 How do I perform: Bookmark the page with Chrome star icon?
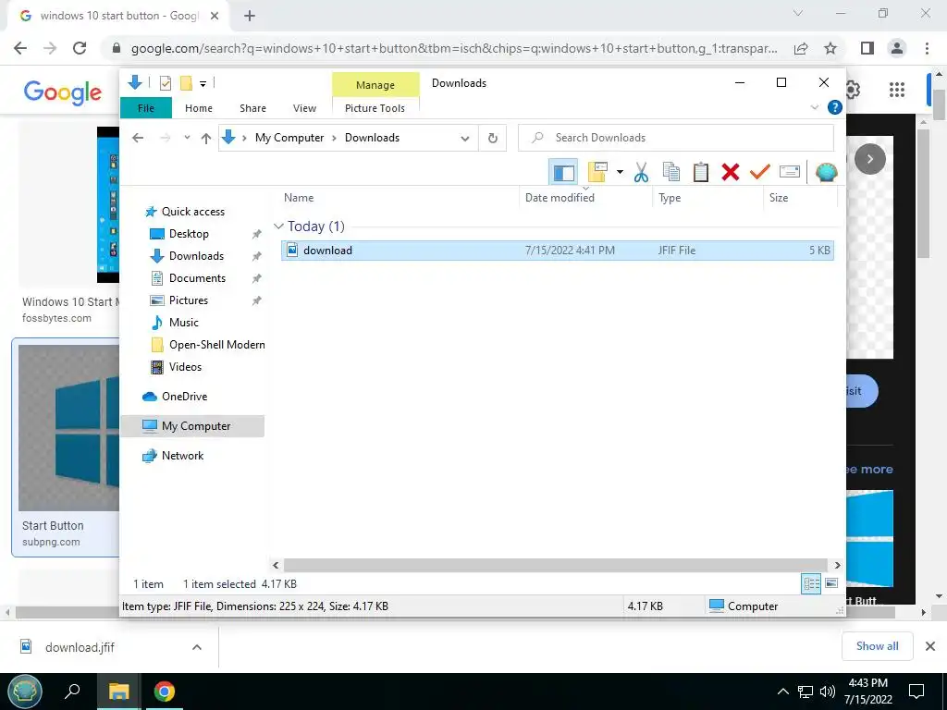(830, 48)
